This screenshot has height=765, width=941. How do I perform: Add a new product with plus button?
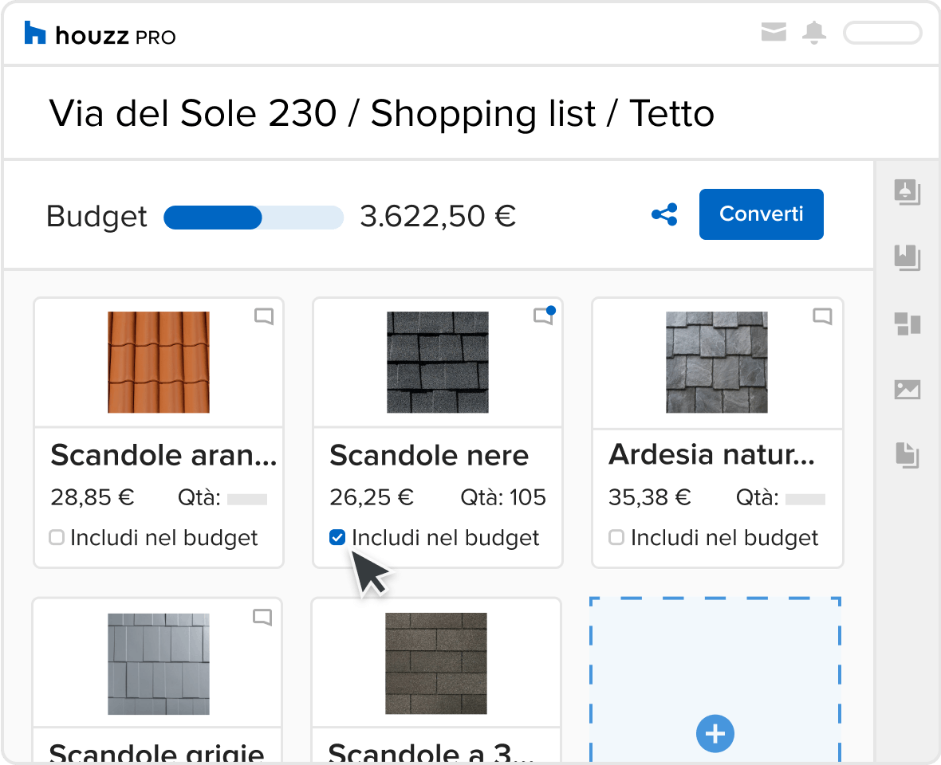point(715,733)
